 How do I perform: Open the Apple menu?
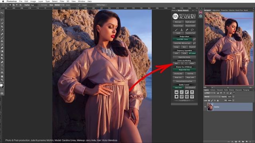[x=3, y=1]
